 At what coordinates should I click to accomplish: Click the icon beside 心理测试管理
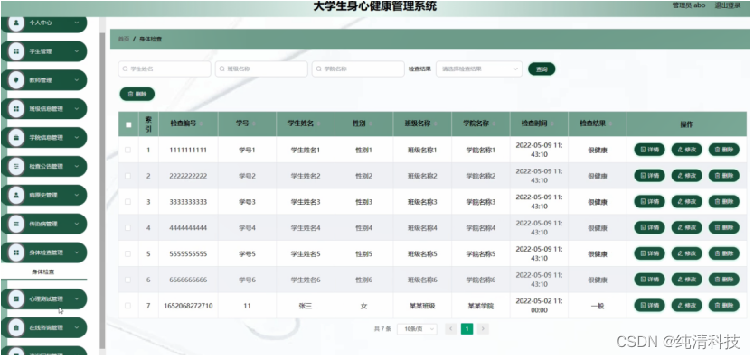16,299
